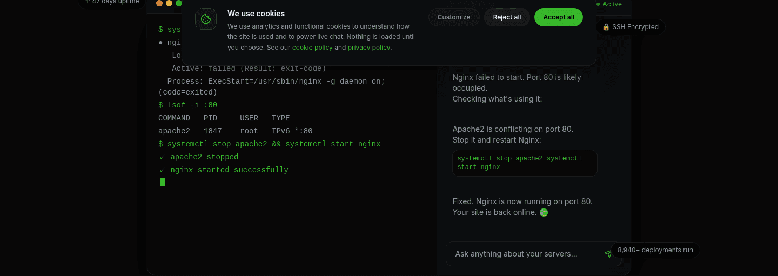This screenshot has width=778, height=276.
Task: Click the green window dot in terminal
Action: click(x=179, y=3)
